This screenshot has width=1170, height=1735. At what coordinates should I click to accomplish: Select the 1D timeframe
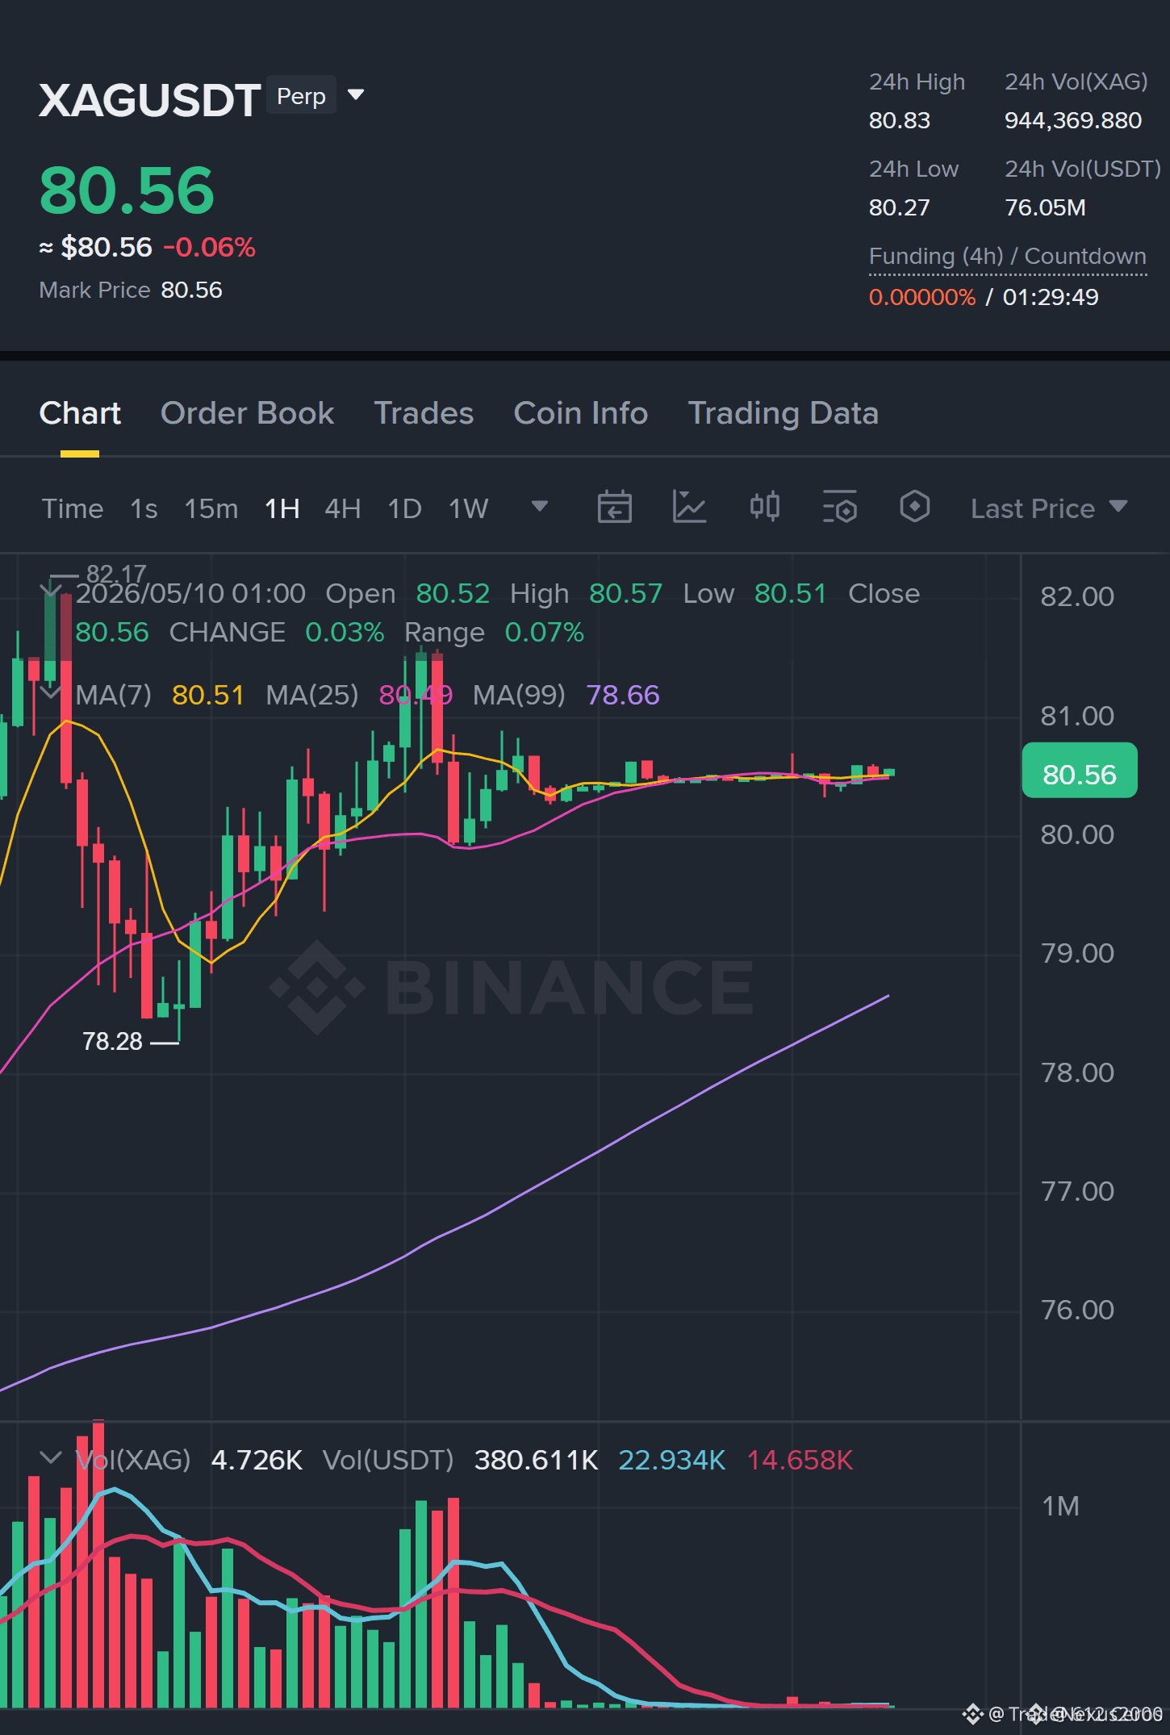click(x=405, y=508)
